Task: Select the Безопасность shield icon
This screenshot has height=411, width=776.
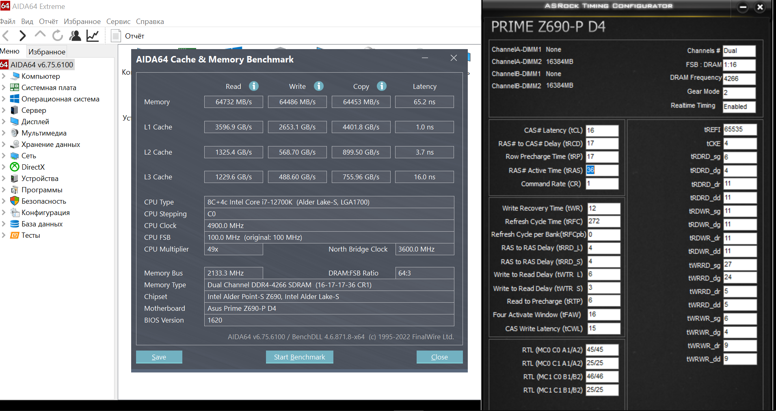Action: pyautogui.click(x=15, y=201)
